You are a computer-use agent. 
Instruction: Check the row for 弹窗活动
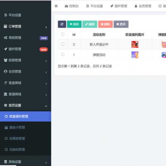point(63,54)
